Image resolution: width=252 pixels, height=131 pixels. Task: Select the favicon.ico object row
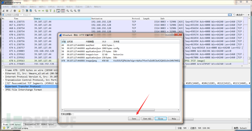121,54
